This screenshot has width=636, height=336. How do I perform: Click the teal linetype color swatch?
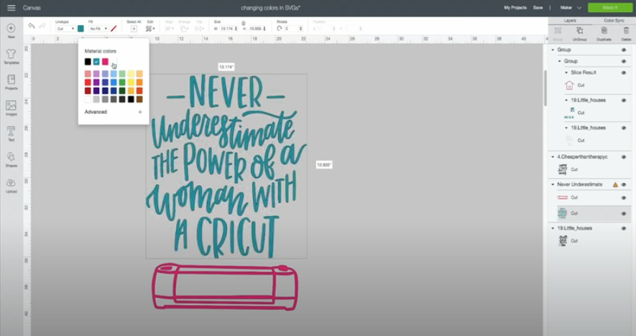[x=80, y=29]
